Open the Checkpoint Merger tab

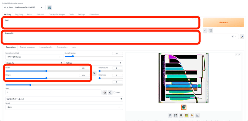(x=57, y=14)
